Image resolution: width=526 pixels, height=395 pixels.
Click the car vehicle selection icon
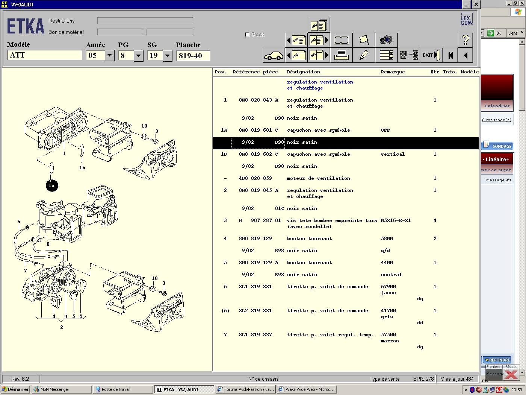pyautogui.click(x=274, y=56)
